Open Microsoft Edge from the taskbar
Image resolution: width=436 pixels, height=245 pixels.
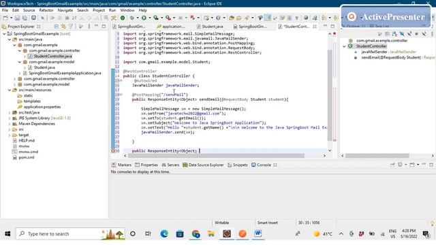click(x=164, y=234)
